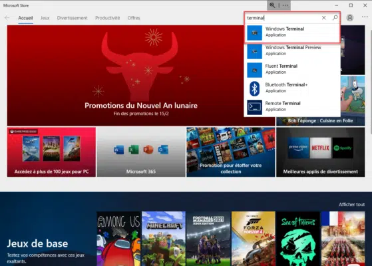The width and height of the screenshot is (372, 266).
Task: Click the Word icon in Microsoft 365 tile
Action: point(119,150)
